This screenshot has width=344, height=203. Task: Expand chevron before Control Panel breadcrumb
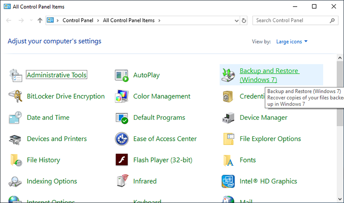(58, 20)
